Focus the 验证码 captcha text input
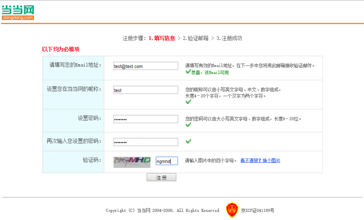Viewport: 364px width, 220px height. (x=167, y=161)
